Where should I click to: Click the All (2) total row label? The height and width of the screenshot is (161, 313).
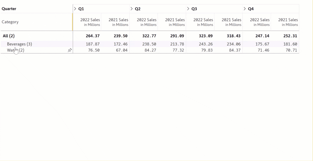point(9,36)
